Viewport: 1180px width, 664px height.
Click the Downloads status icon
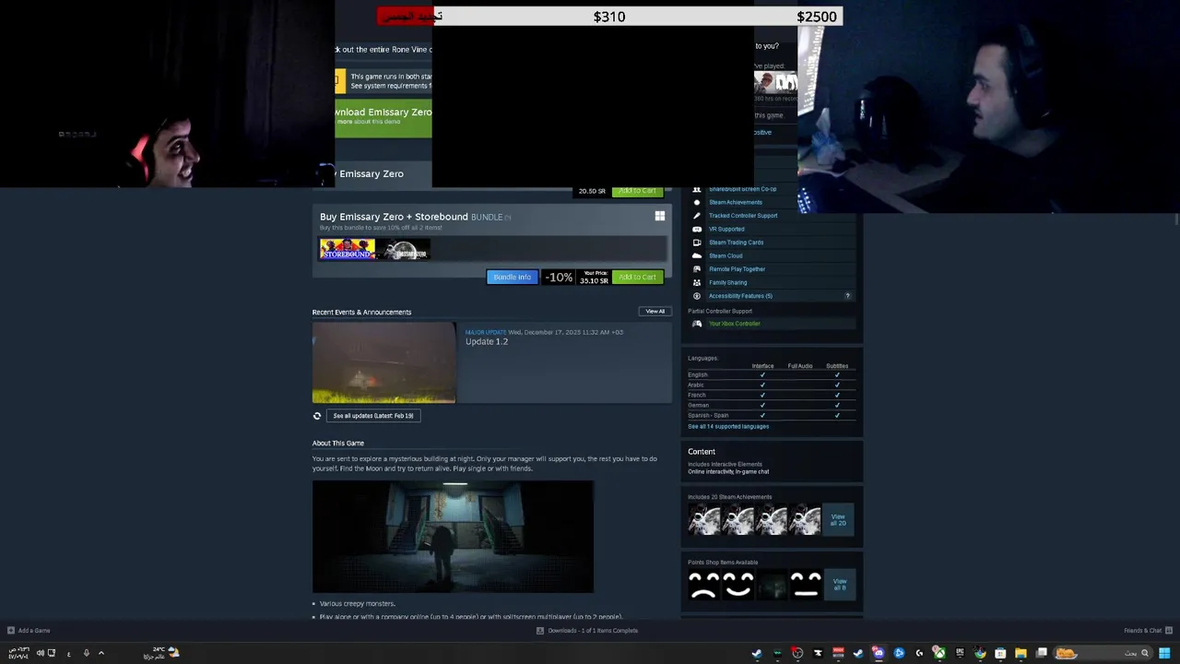click(540, 631)
